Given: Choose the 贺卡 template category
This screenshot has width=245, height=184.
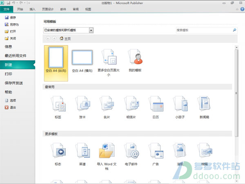Looking at the screenshot, I should point(82,107).
